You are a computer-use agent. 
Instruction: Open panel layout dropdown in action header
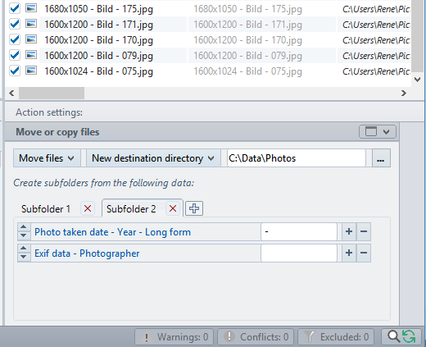[378, 132]
